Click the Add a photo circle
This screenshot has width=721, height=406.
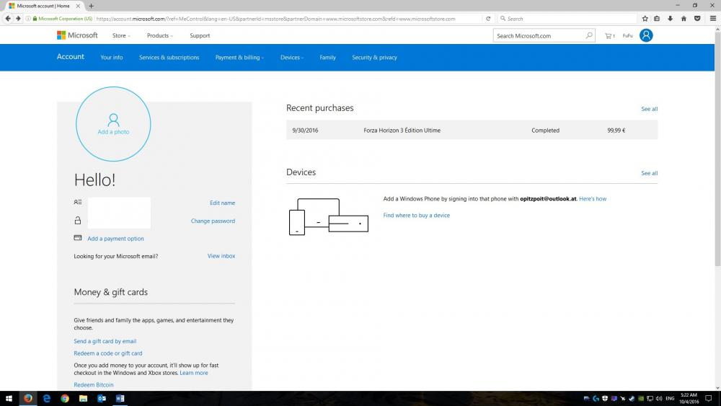(x=113, y=124)
